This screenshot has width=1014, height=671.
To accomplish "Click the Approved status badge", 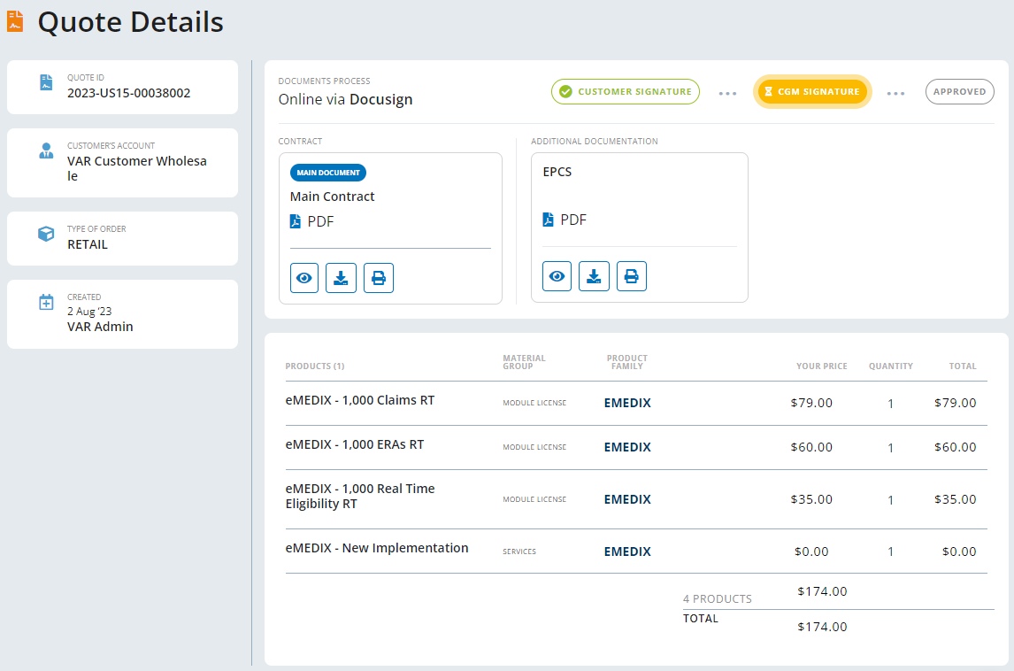I will [x=959, y=92].
